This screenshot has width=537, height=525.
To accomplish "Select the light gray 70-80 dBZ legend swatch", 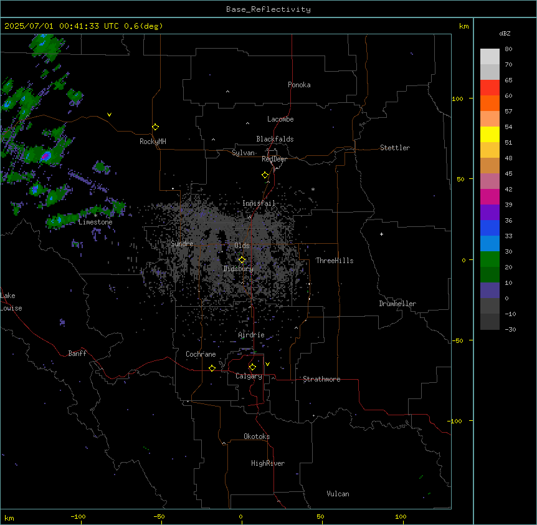I will pos(490,57).
